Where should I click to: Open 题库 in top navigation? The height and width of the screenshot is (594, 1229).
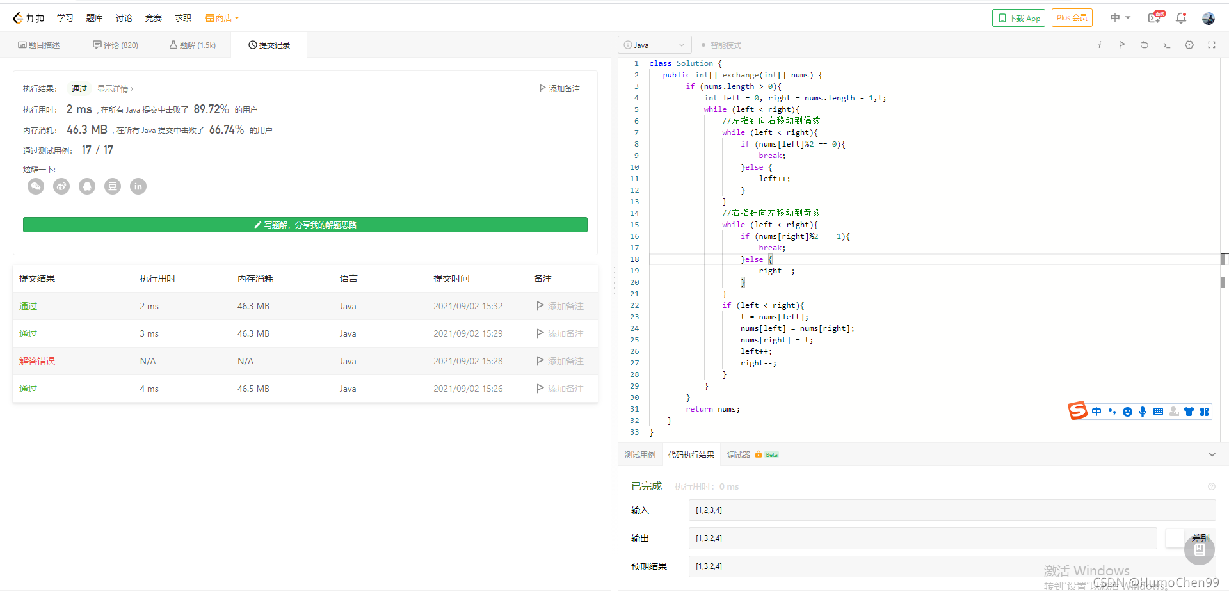(95, 18)
